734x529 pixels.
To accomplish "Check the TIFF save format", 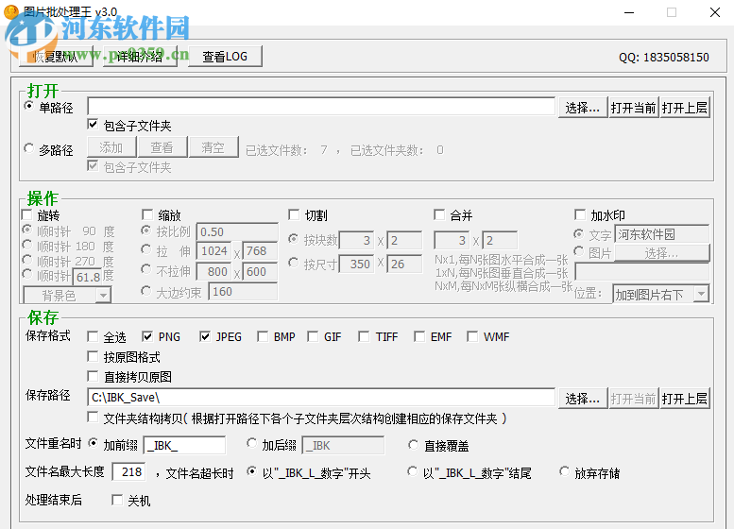I will point(364,336).
